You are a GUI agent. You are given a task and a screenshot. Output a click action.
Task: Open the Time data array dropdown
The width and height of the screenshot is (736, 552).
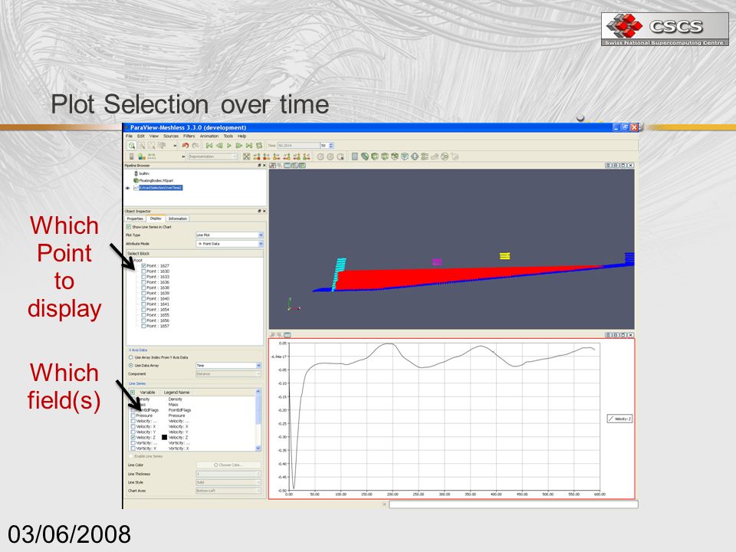pos(228,365)
